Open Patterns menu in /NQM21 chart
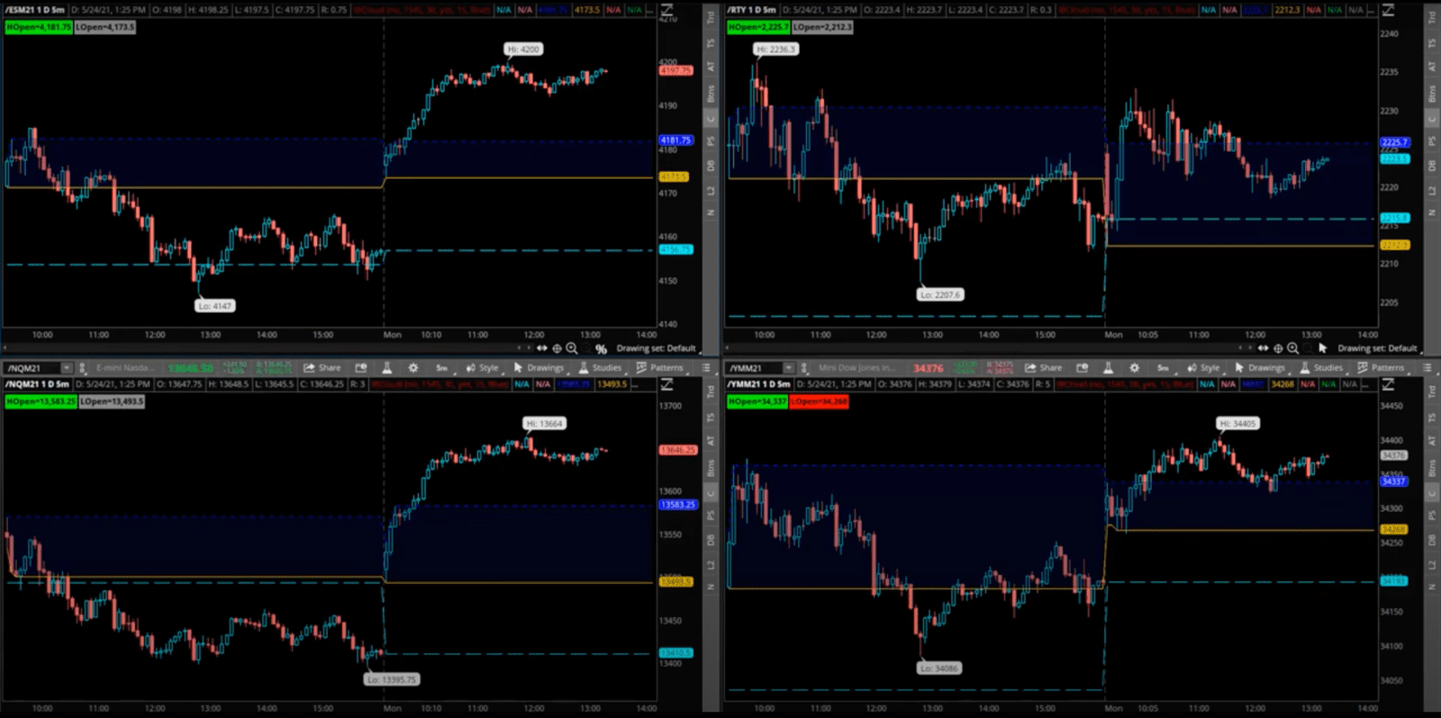1441x718 pixels. click(x=659, y=368)
